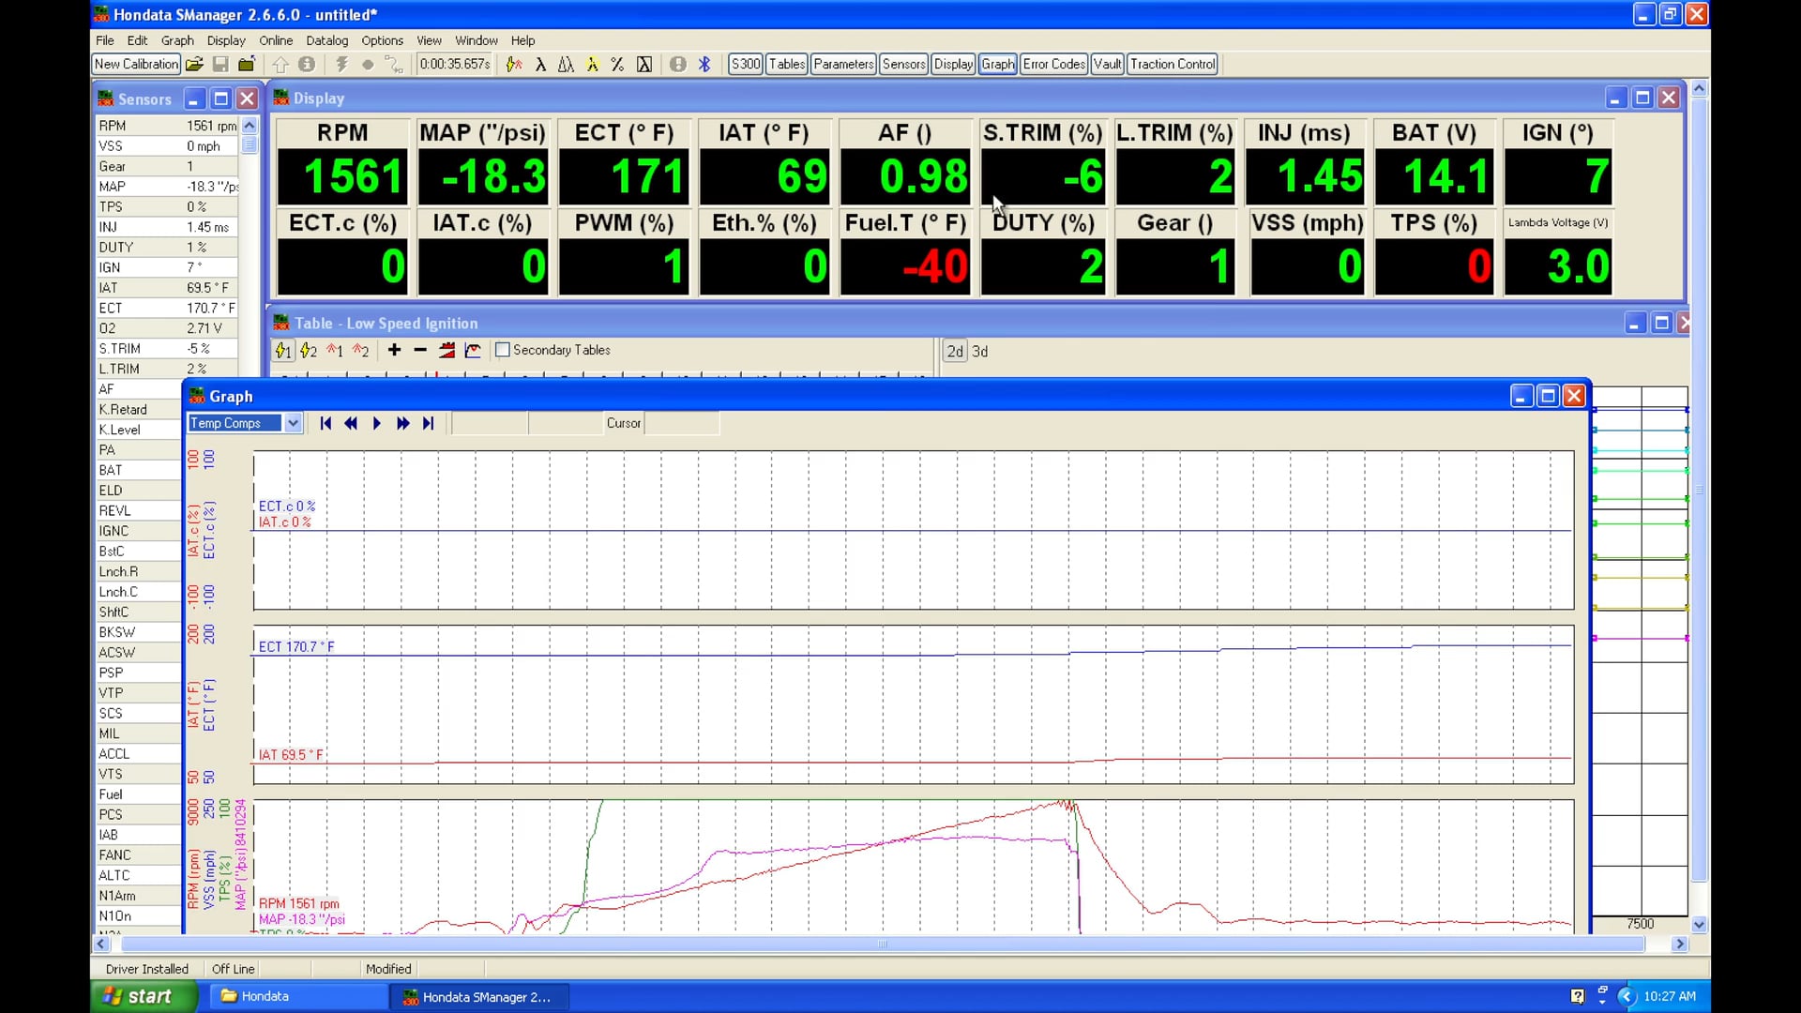This screenshot has height=1013, width=1801.
Task: Switch table to 2d view
Action: [x=955, y=352]
